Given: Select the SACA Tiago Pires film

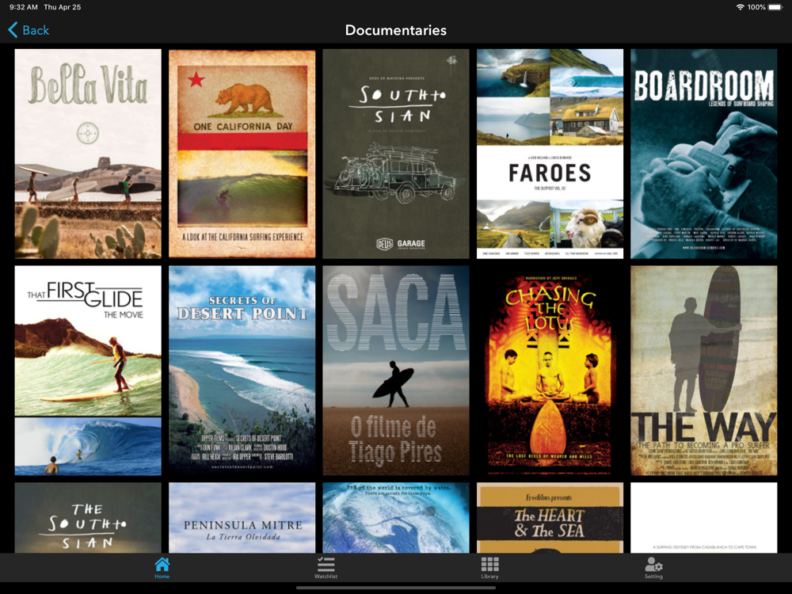Looking at the screenshot, I should tap(395, 370).
